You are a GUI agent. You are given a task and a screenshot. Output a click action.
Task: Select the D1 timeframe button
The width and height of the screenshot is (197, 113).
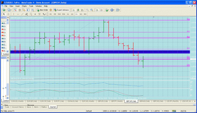(x=77, y=14)
